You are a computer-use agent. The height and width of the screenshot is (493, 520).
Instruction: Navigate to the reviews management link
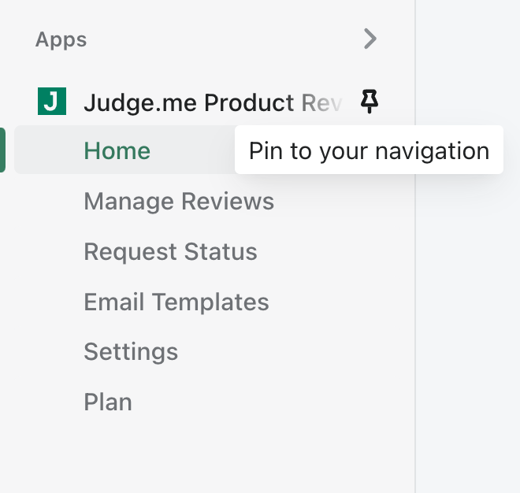(179, 202)
